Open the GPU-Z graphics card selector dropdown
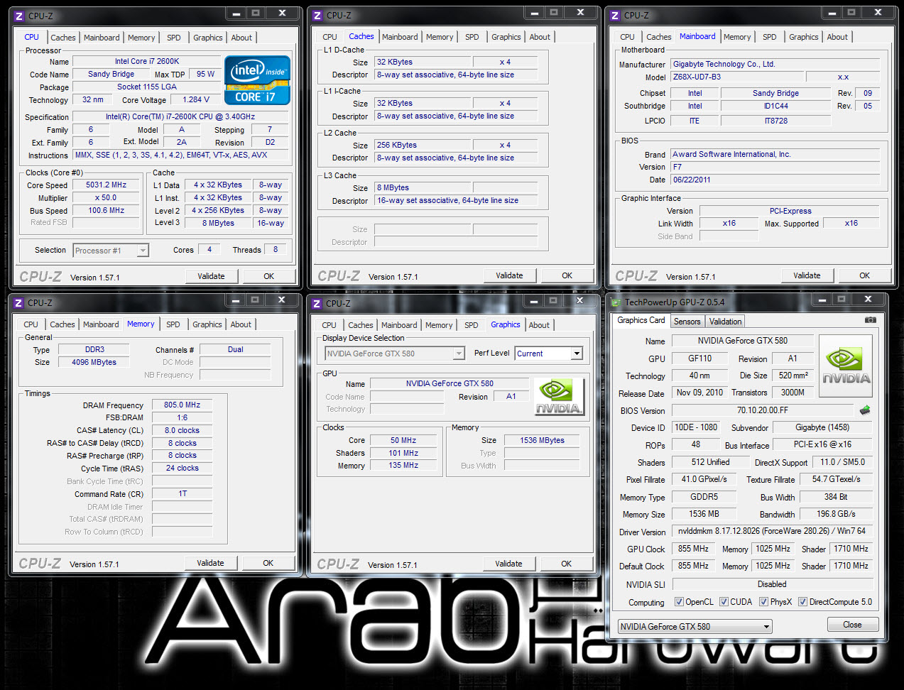This screenshot has height=690, width=904. (695, 627)
